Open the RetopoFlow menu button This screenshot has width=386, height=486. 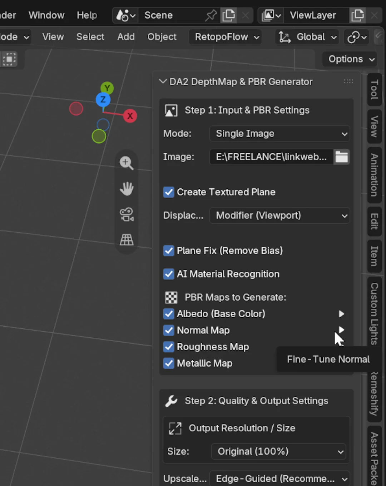tap(226, 37)
